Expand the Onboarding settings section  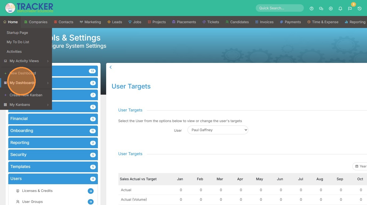53,131
